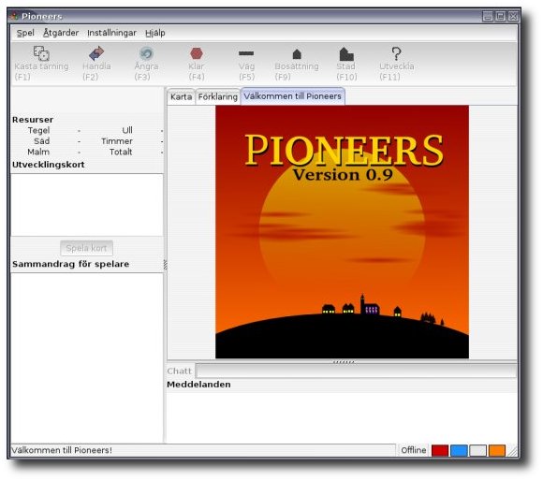Open the Hjälp menu
Viewport: 543px width, 481px height.
click(x=154, y=33)
